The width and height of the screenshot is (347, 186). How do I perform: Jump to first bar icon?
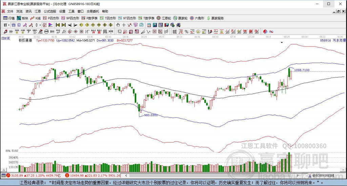(x=58, y=25)
